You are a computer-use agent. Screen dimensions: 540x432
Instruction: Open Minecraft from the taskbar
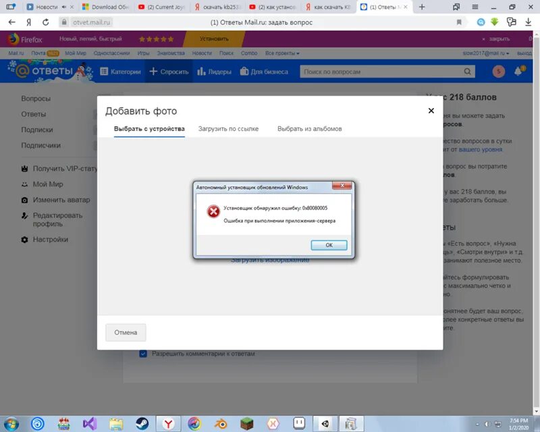click(x=246, y=424)
